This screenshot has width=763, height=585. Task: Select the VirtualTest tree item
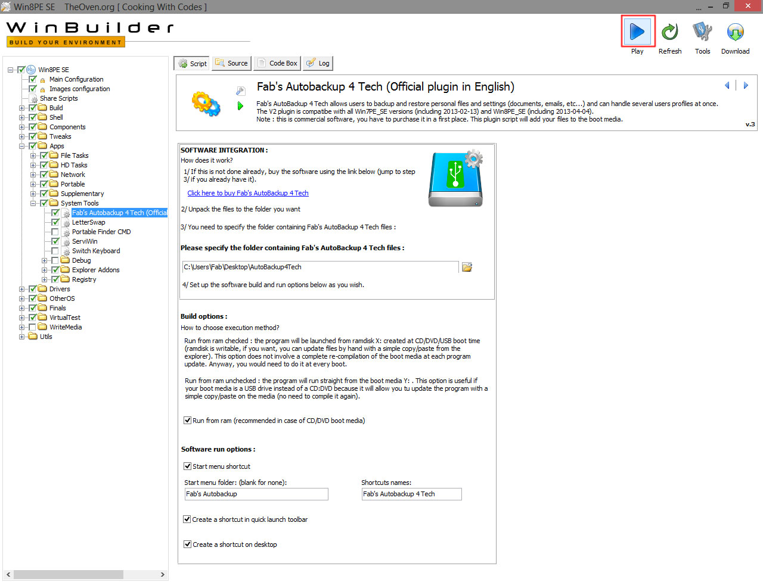click(65, 318)
